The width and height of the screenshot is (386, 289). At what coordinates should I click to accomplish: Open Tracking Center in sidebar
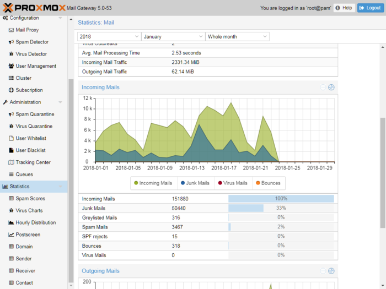coord(33,162)
